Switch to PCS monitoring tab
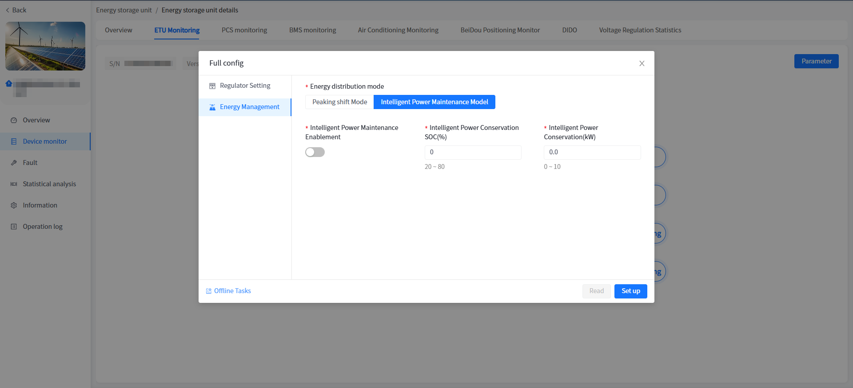Viewport: 853px width, 388px height. tap(244, 30)
